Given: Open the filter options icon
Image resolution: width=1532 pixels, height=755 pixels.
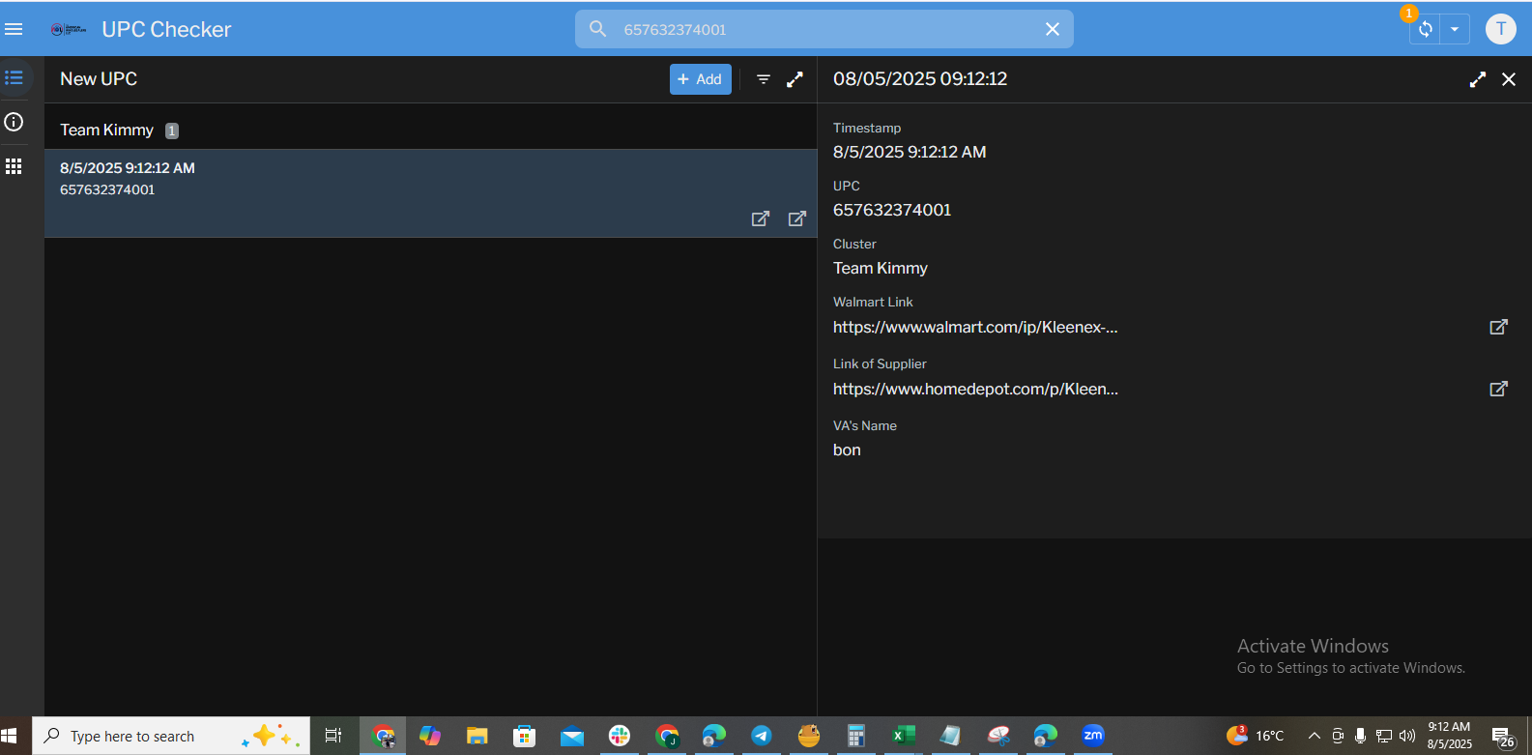Looking at the screenshot, I should pyautogui.click(x=764, y=79).
